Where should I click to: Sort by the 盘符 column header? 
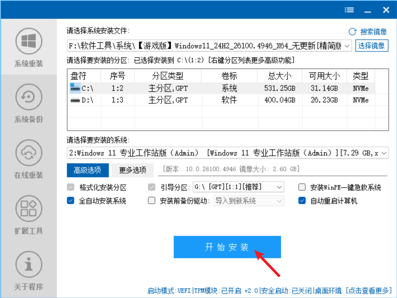(x=84, y=76)
